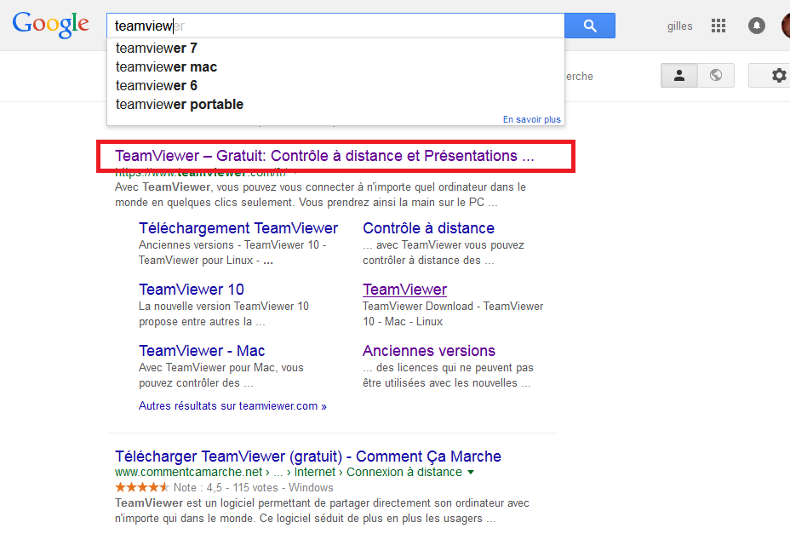Open the highlighted TeamViewer – Gratuit result
The image size is (790, 534).
324,156
